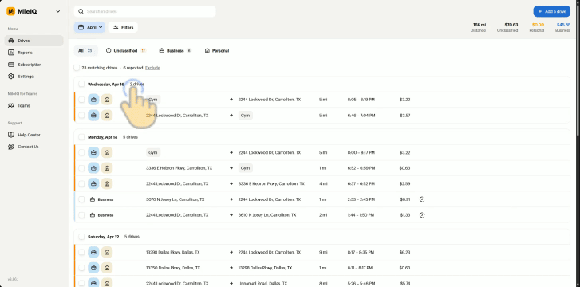The width and height of the screenshot is (580, 287).
Task: Click Business label on the 2:33 – 2:45 PM drive
Action: tap(105, 199)
